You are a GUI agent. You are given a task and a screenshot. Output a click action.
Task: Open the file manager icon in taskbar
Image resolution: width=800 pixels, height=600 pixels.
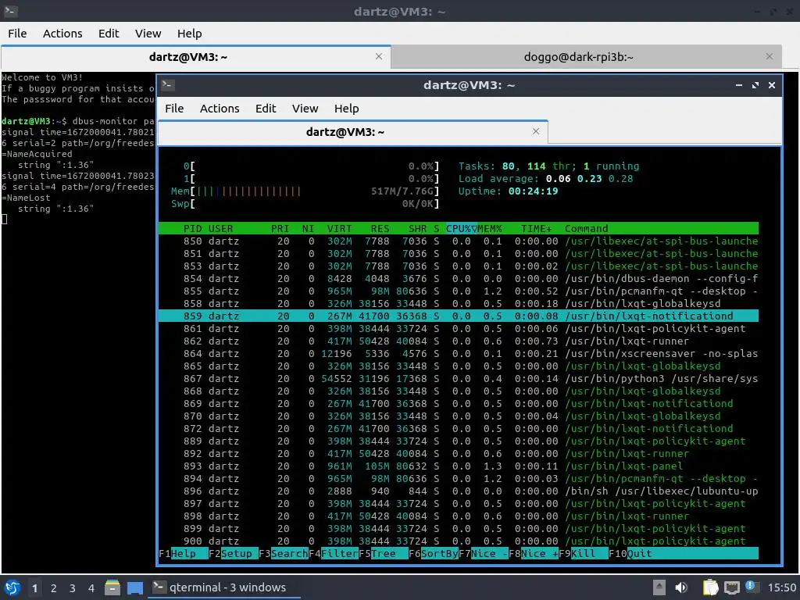(112, 587)
